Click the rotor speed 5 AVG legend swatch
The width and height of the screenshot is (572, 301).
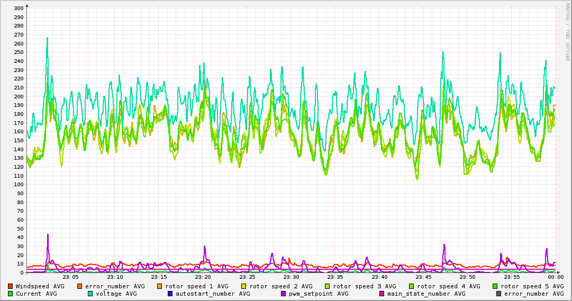click(495, 286)
